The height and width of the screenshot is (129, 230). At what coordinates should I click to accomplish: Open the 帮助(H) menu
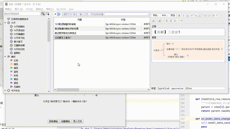click(x=50, y=9)
